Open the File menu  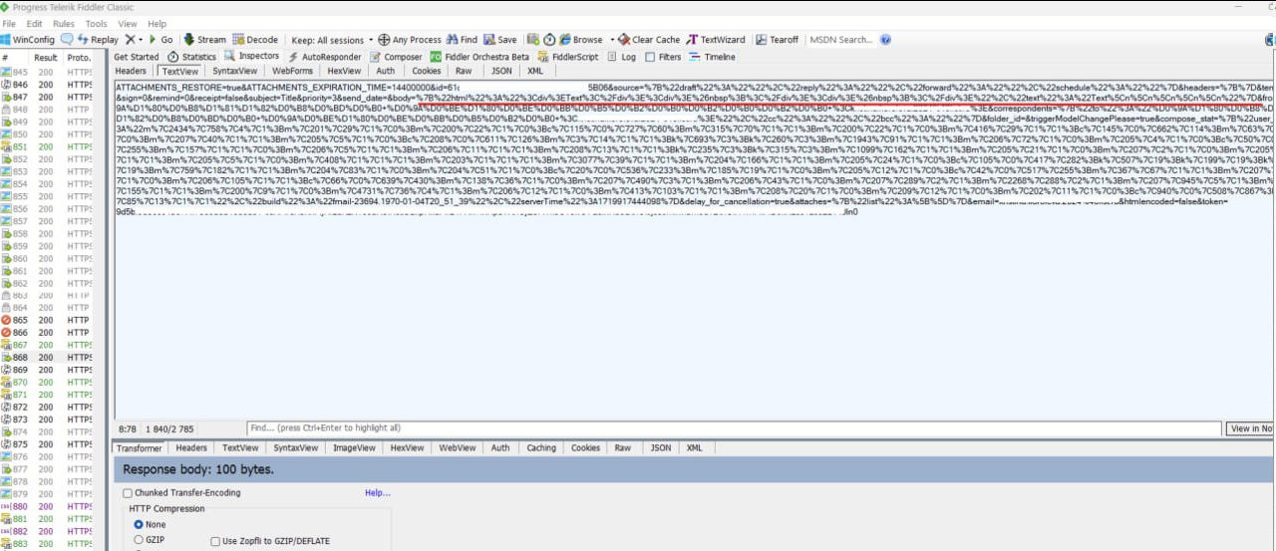(9, 23)
